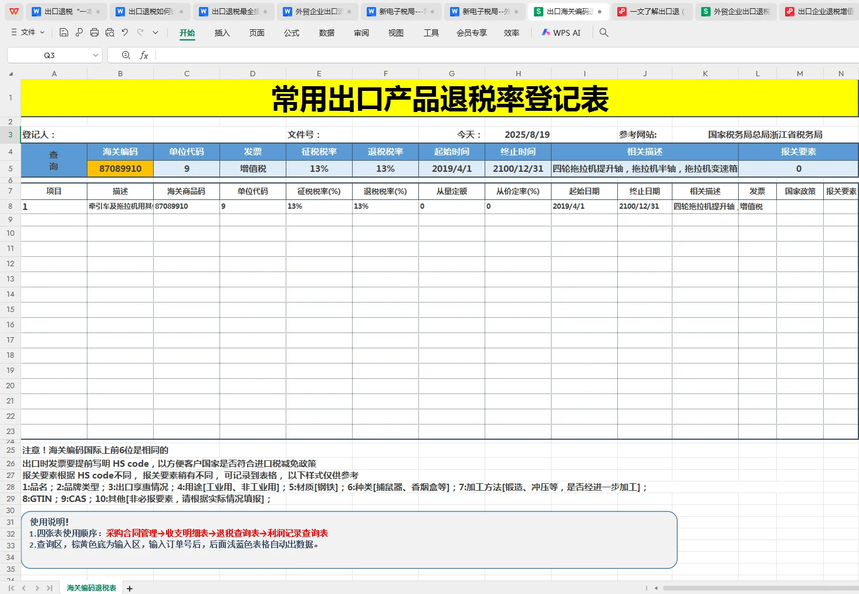Click the Save icon in the quick toolbar
Viewport: 859px width, 594px height.
point(63,33)
